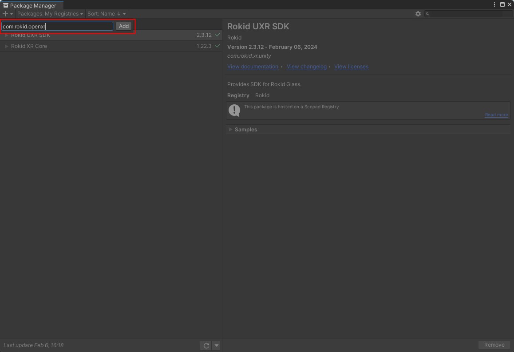514x352 pixels.
Task: Click the Registry Rokid value
Action: click(262, 95)
